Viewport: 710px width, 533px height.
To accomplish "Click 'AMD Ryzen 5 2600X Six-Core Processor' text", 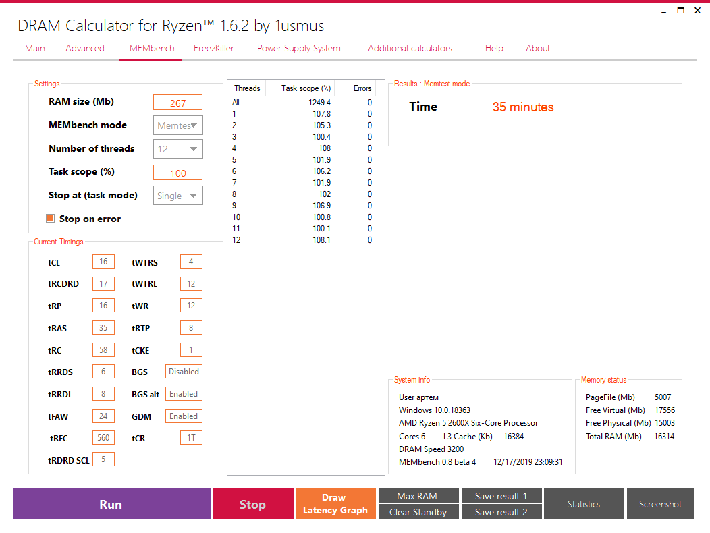I will coord(468,423).
